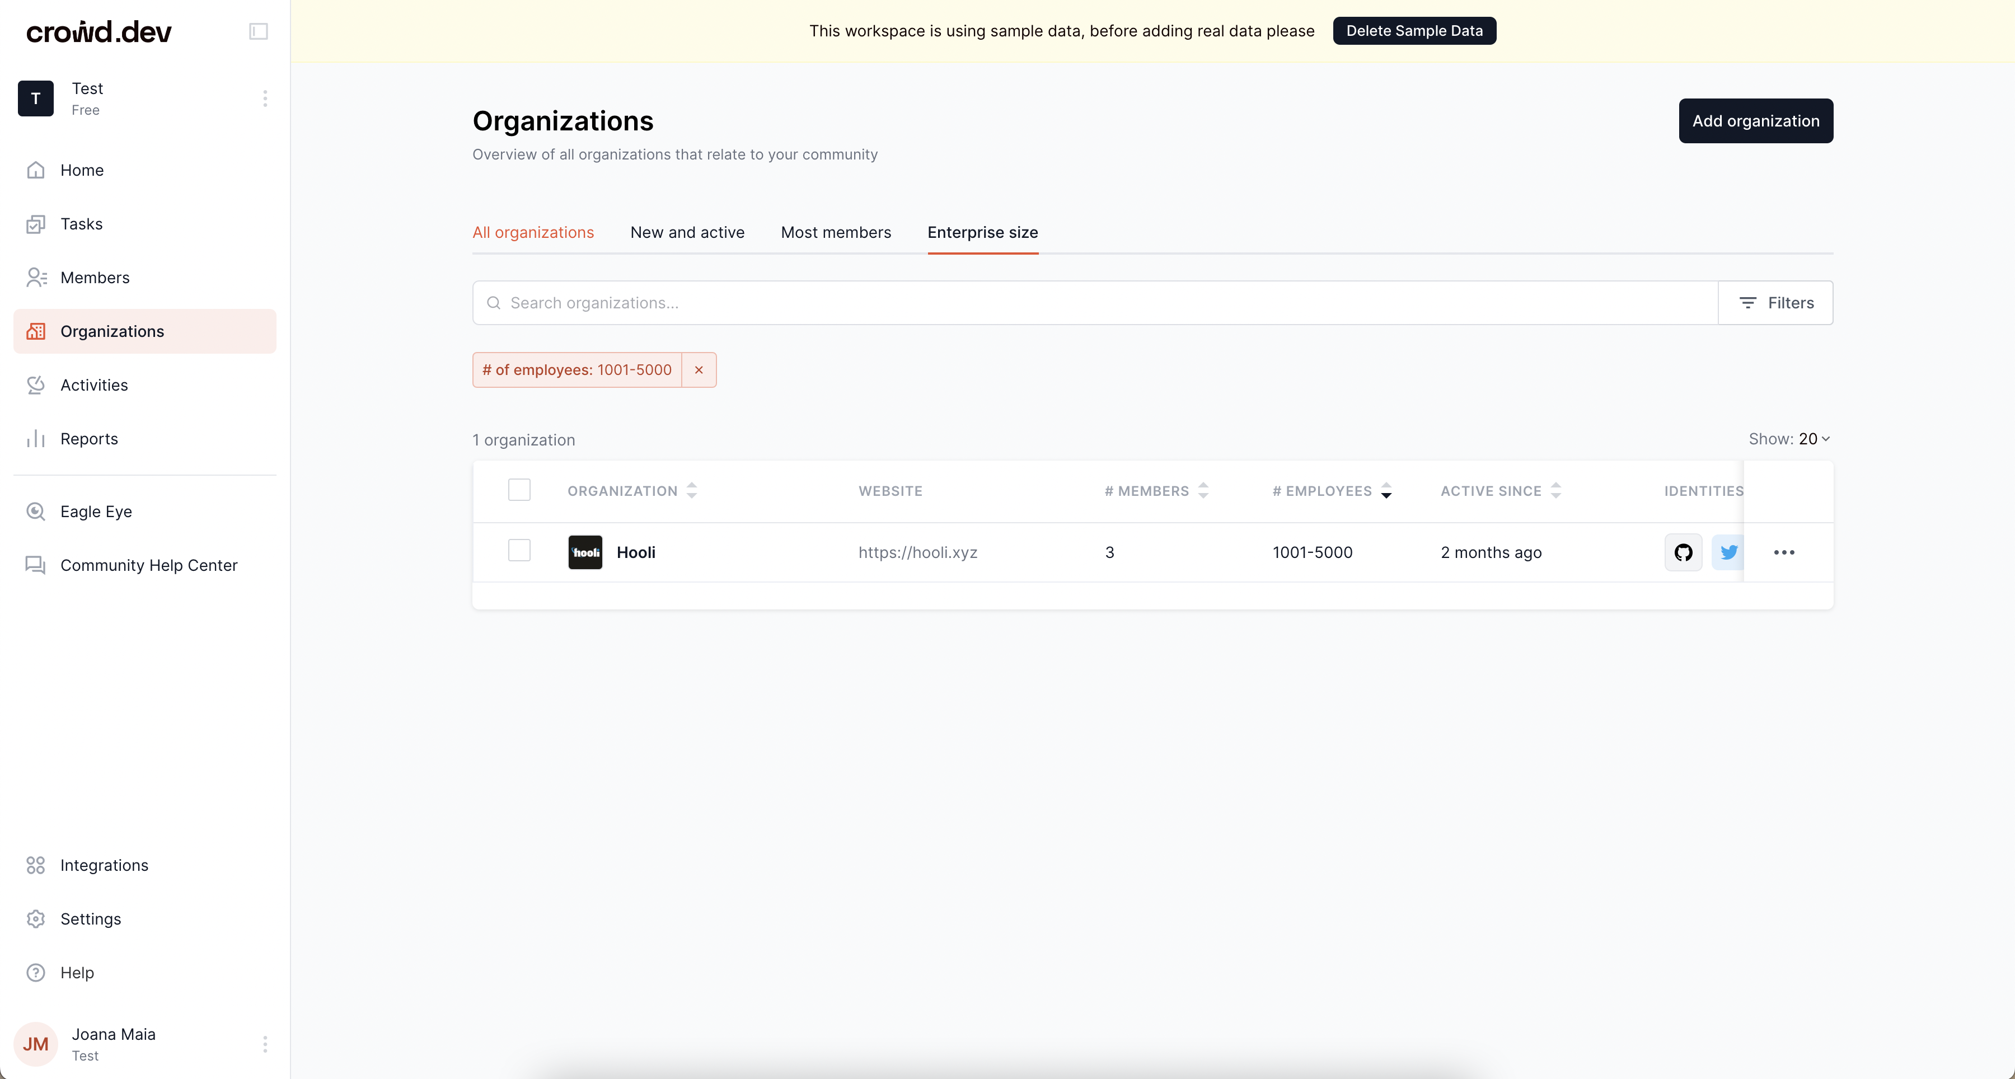The width and height of the screenshot is (2015, 1079).
Task: Collapse the sidebar with the panel icon
Action: (x=258, y=31)
